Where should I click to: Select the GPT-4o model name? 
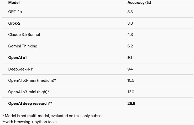[15, 12]
